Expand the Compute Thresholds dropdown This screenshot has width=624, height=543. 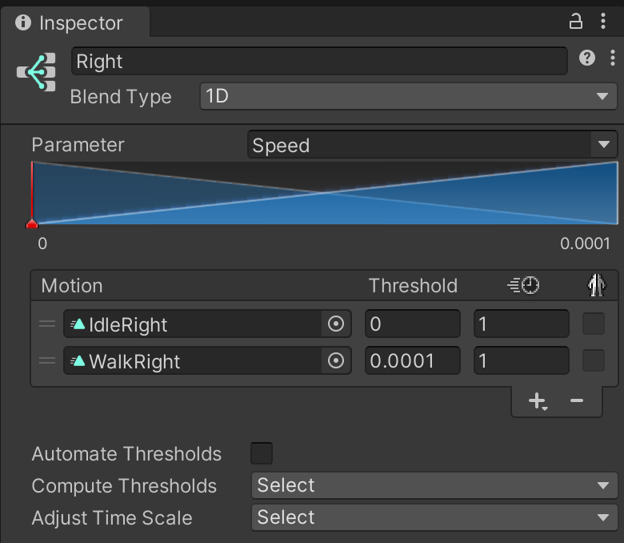pyautogui.click(x=434, y=485)
